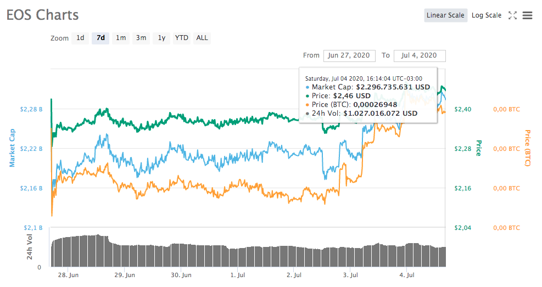Image resolution: width=542 pixels, height=287 pixels.
Task: Click the $2,16 price axis label
Action: coord(463,188)
